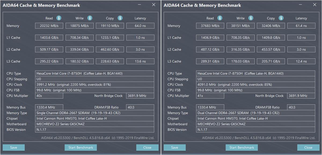
Task: Minimize the right AIDA64 benchmark window
Action: [x=301, y=5]
